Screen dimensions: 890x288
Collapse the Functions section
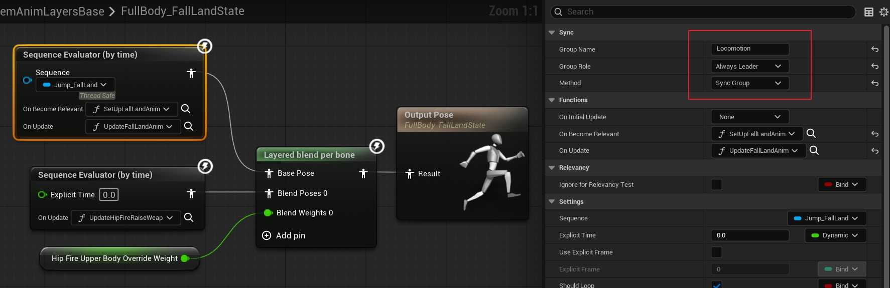552,100
